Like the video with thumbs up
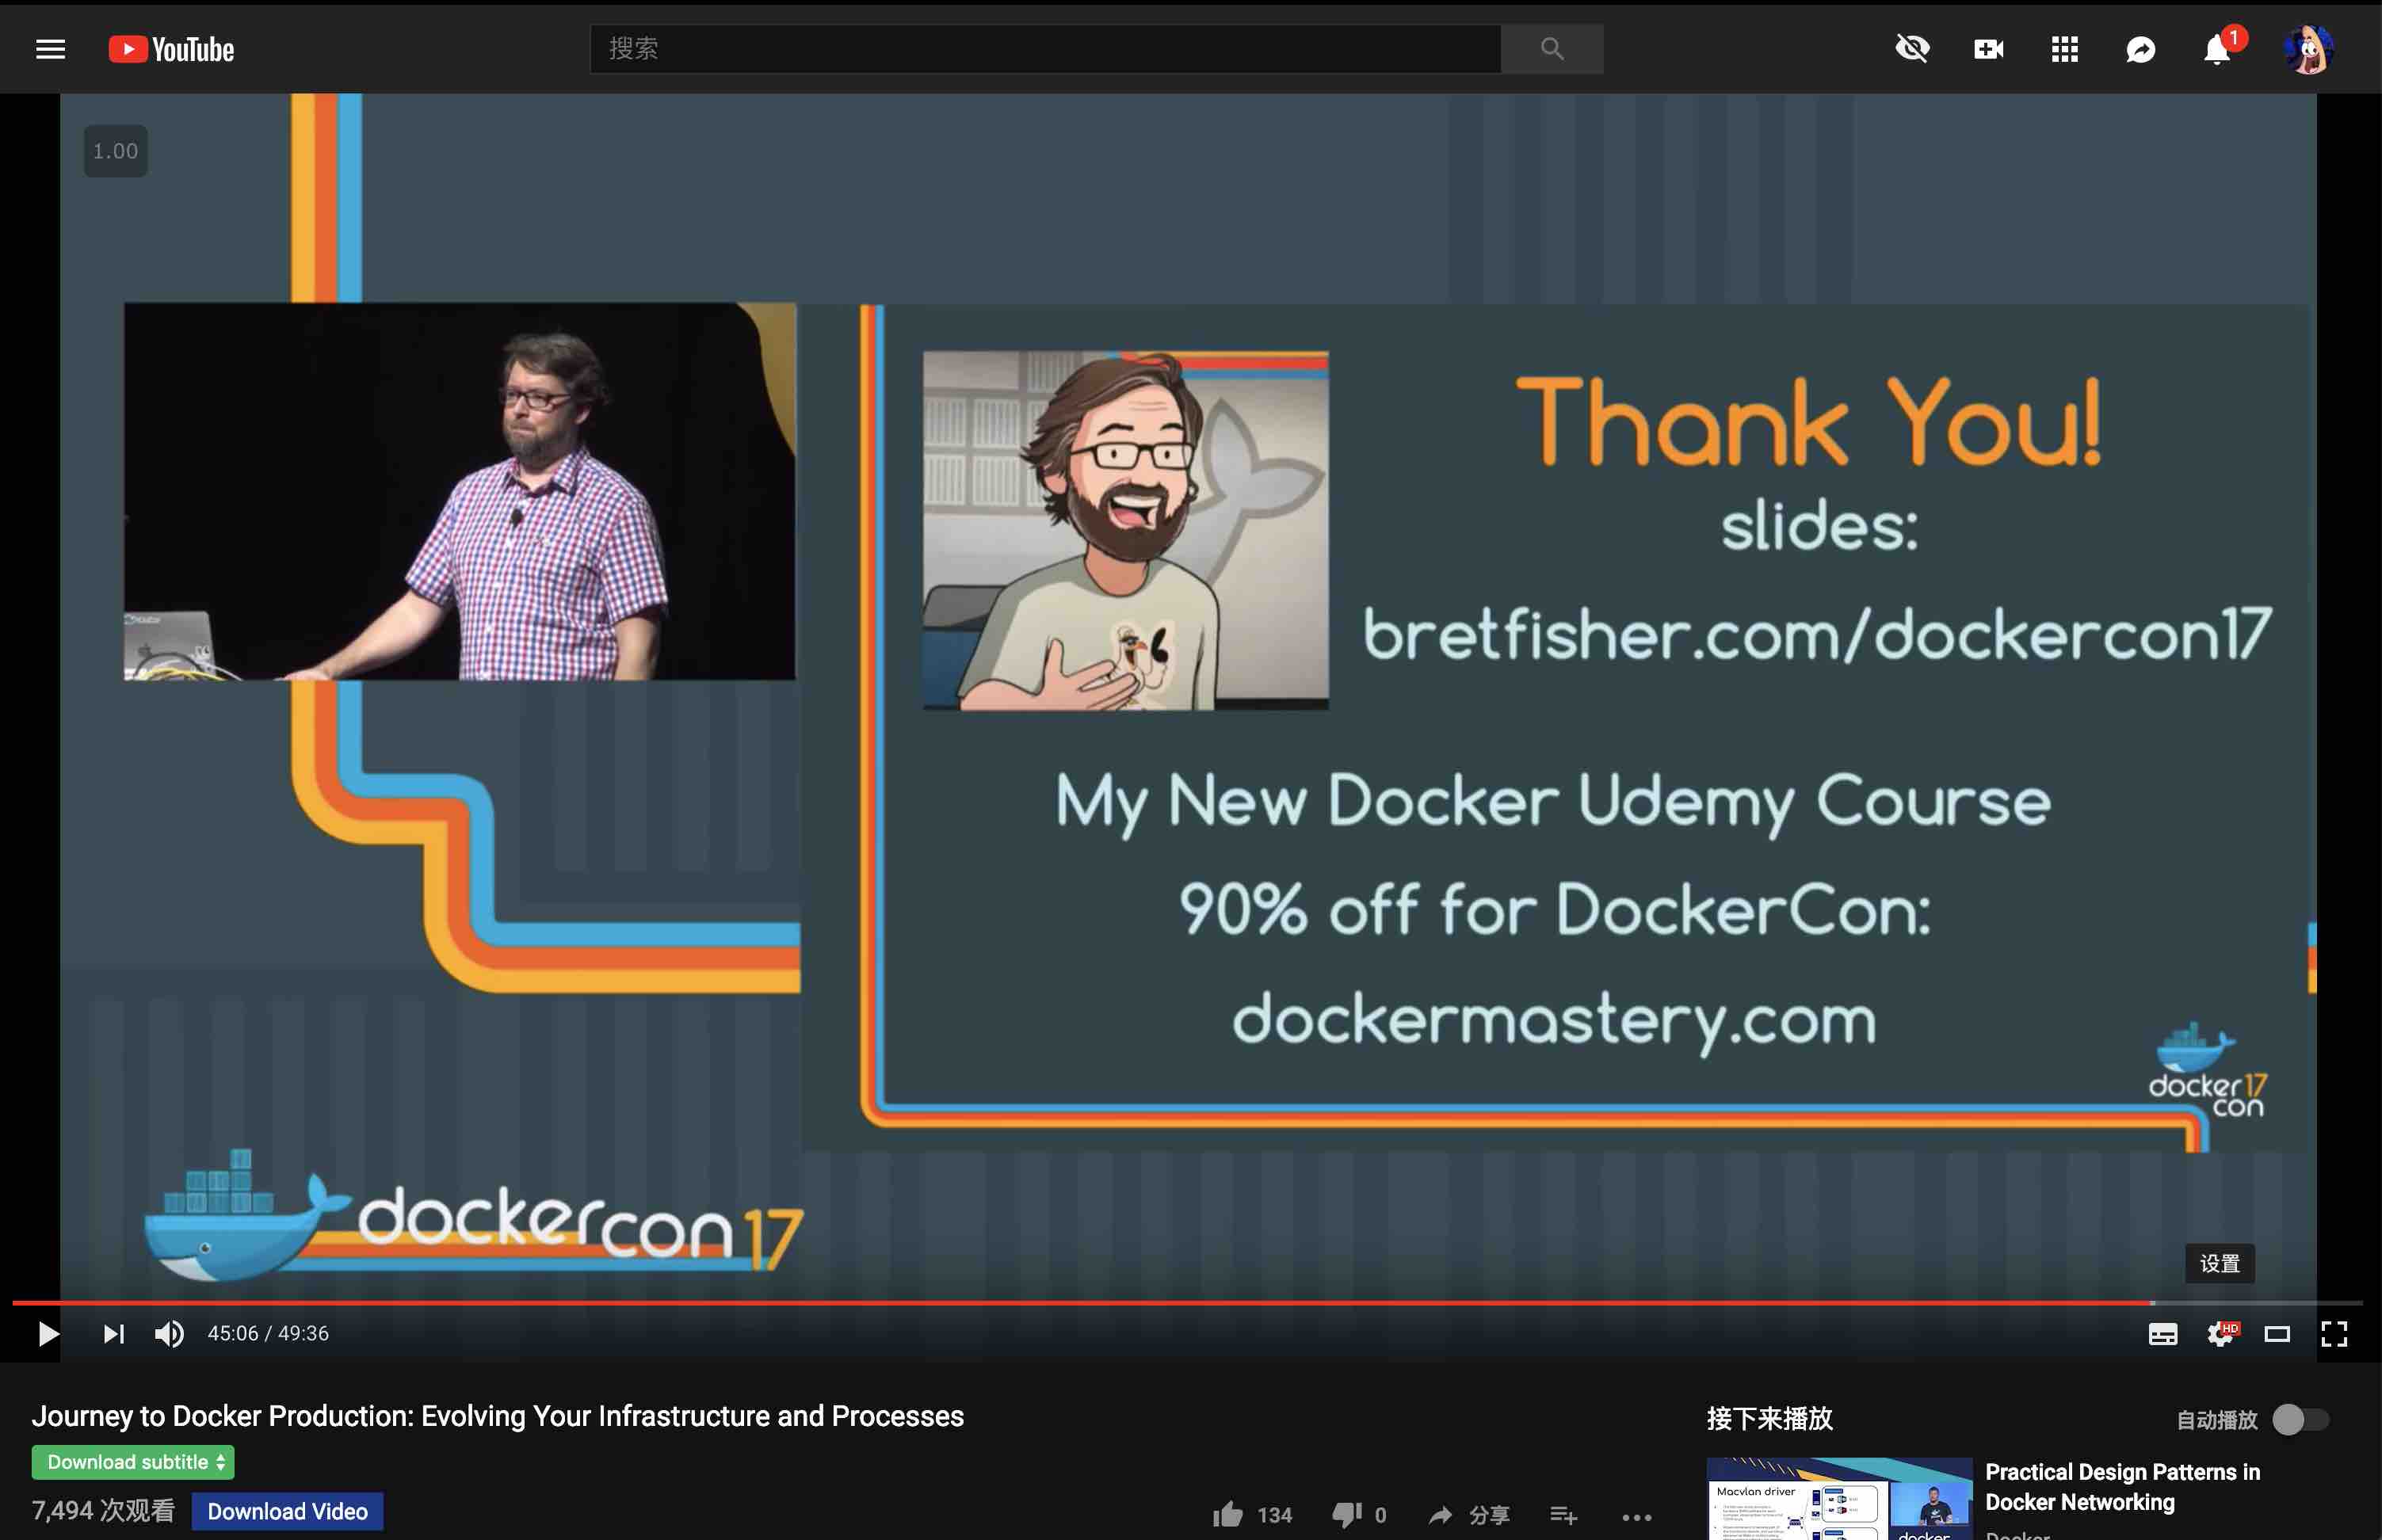2382x1540 pixels. pyautogui.click(x=1229, y=1514)
